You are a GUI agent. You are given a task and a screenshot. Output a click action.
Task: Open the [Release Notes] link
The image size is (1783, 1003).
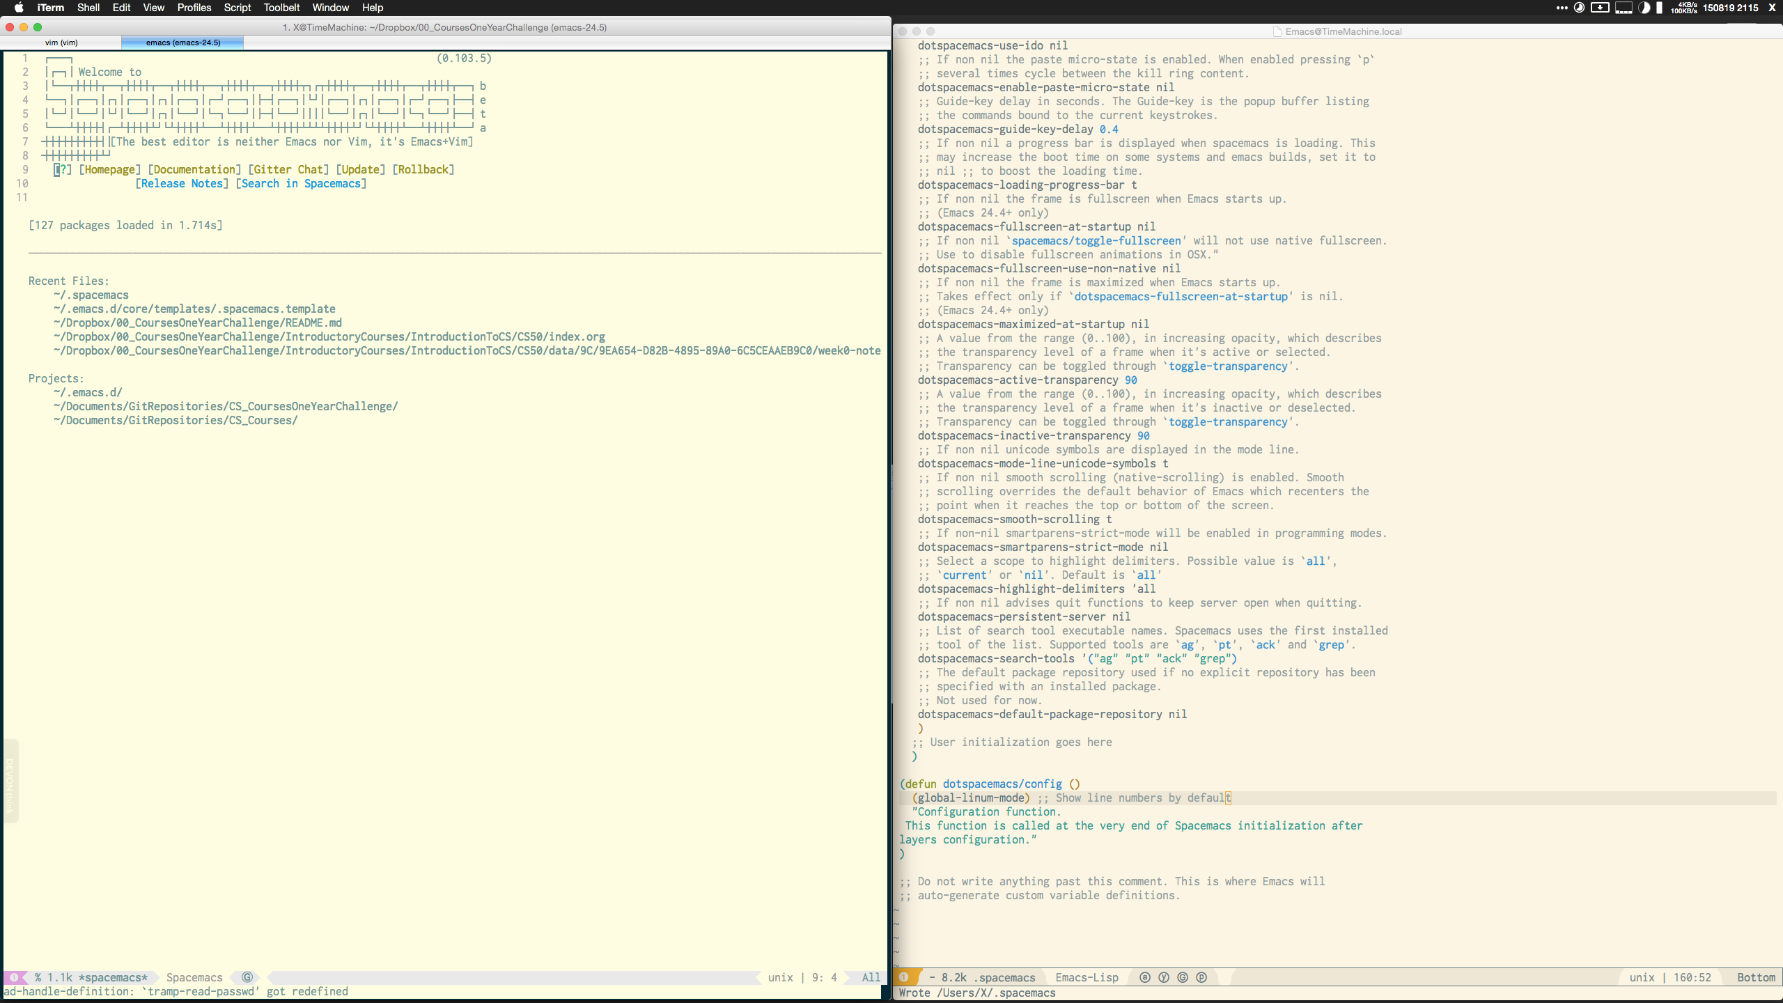182,183
